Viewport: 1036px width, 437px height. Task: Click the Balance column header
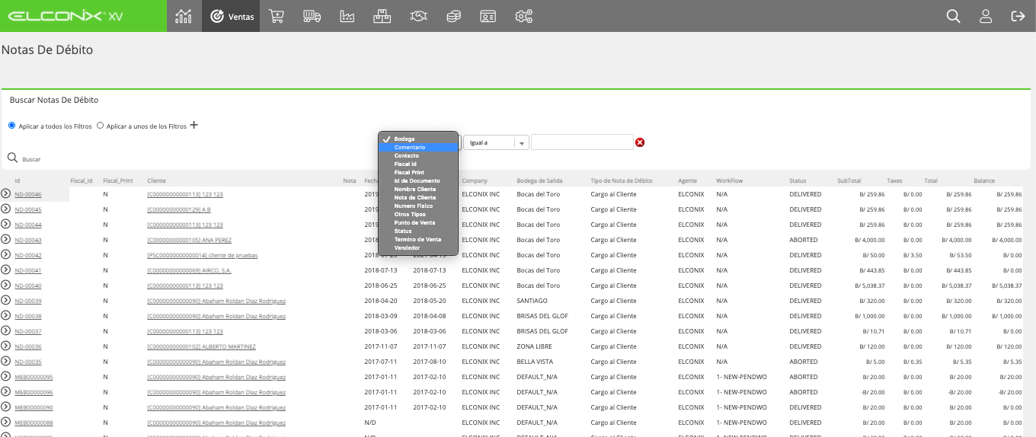point(984,180)
